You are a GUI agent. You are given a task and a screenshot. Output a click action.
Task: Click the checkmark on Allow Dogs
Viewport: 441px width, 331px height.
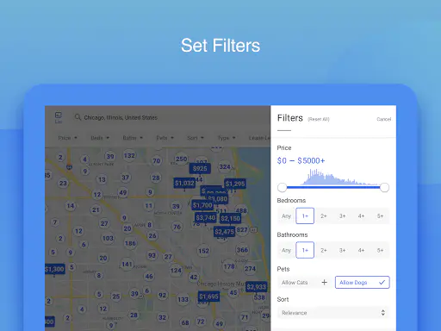[382, 283]
